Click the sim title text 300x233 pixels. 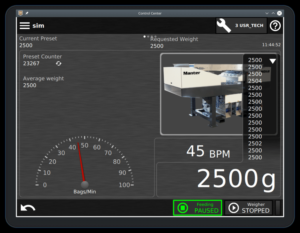[x=38, y=26]
